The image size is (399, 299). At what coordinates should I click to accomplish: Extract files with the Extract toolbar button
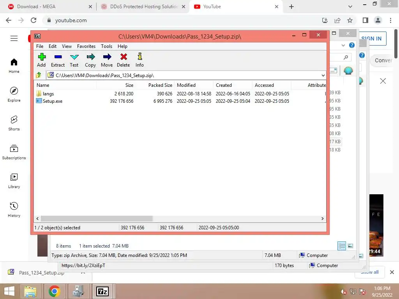[x=58, y=60]
